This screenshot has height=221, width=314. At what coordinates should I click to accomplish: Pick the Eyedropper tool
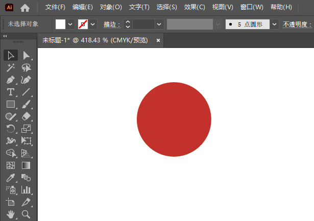pyautogui.click(x=11, y=178)
